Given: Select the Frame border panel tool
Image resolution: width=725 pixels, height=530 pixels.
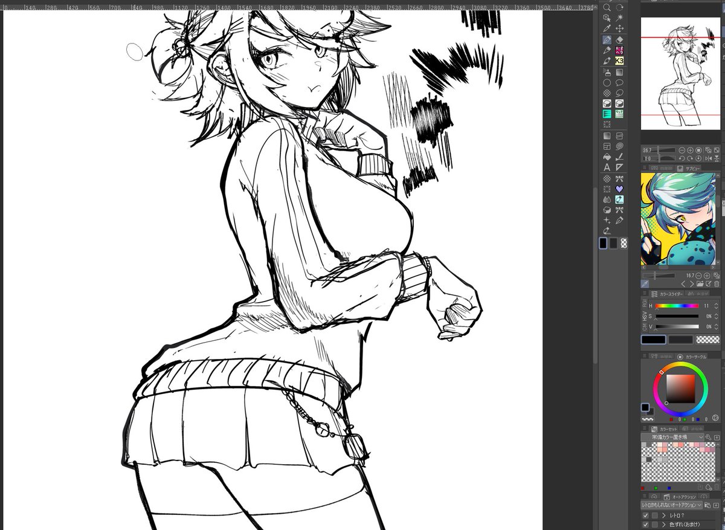Looking at the screenshot, I should [607, 146].
